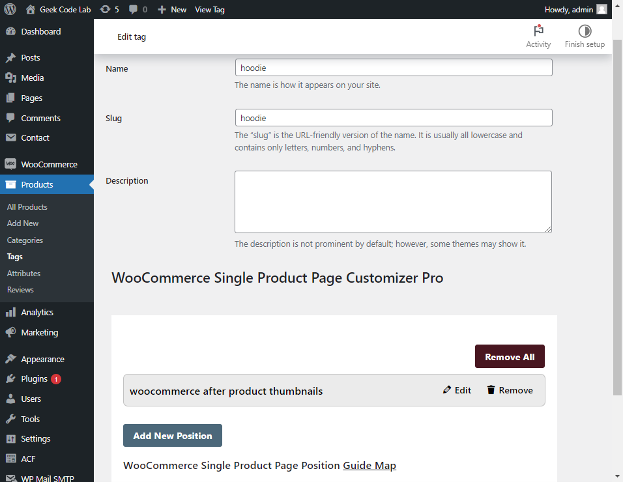Click the trash can icon beside Remove
This screenshot has height=482, width=623.
[x=491, y=390]
